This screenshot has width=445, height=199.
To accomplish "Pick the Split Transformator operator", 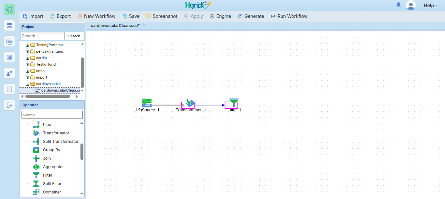I will coord(56,142).
